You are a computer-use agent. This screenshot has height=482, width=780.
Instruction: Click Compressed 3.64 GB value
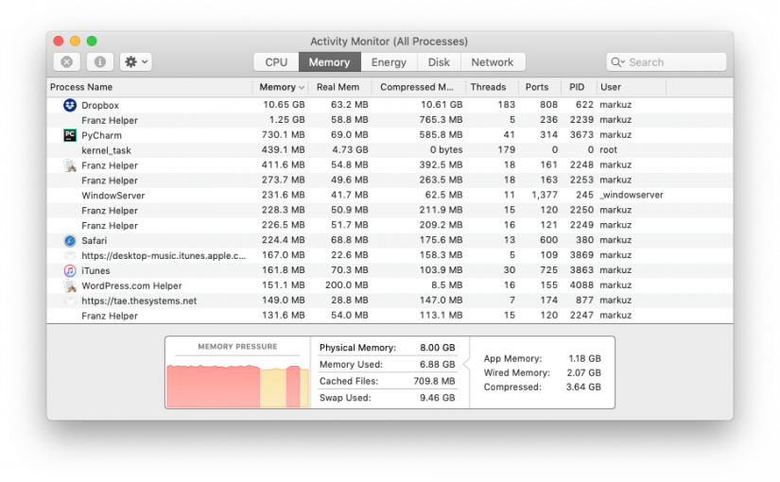coord(583,387)
